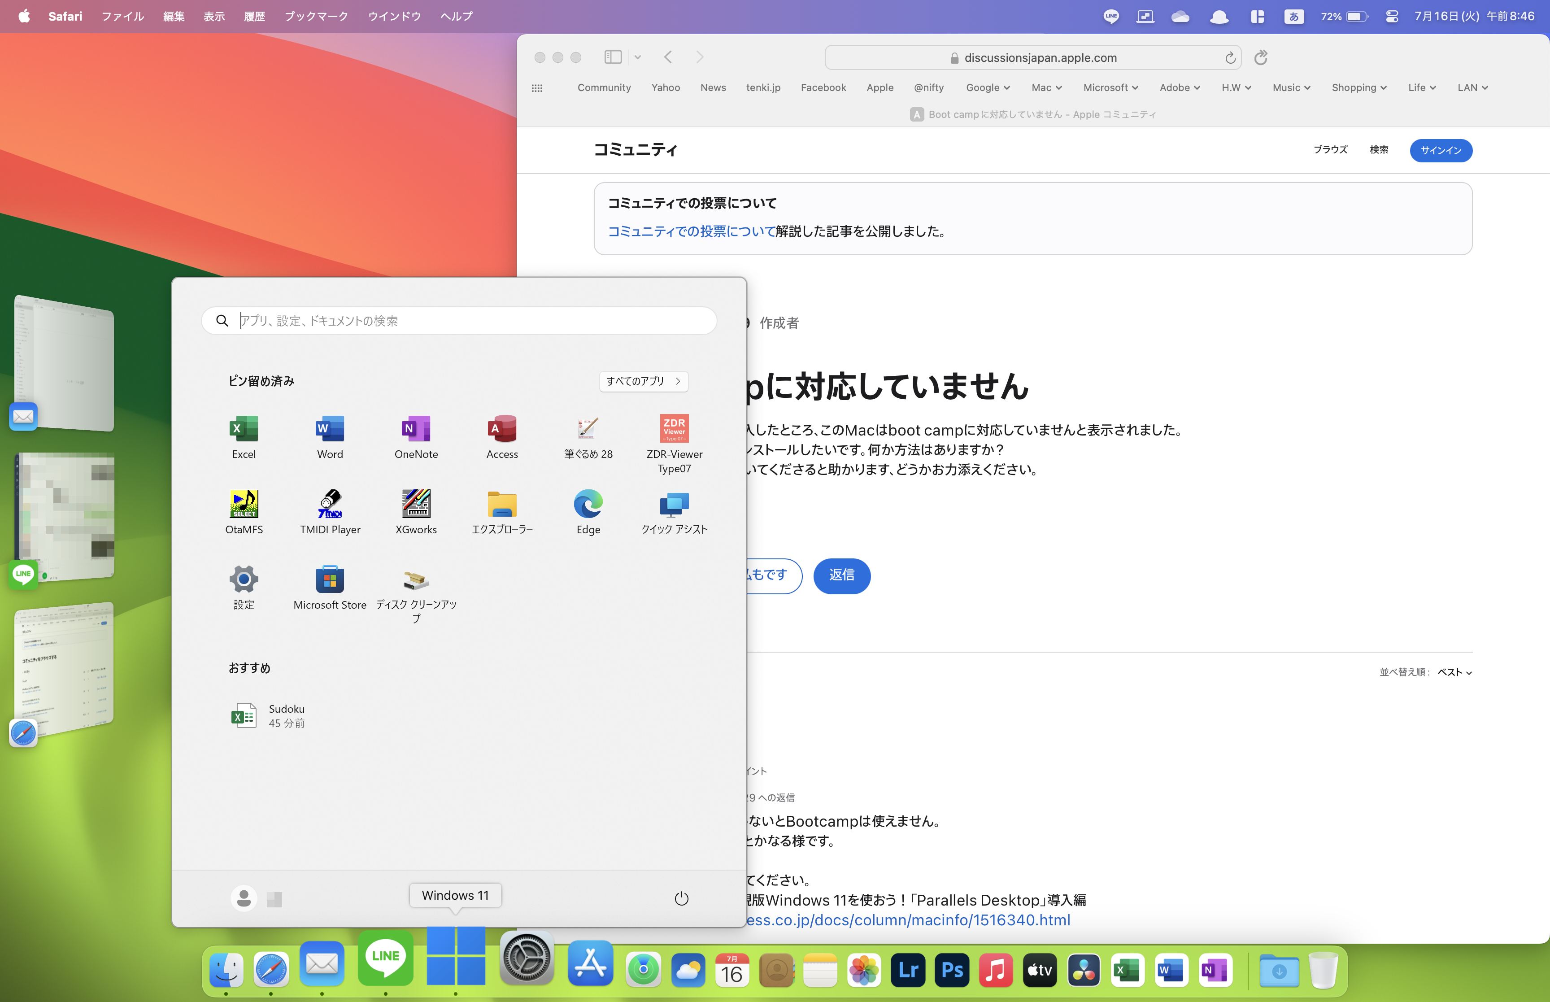Click the Start menu search field
The height and width of the screenshot is (1002, 1550).
458,321
